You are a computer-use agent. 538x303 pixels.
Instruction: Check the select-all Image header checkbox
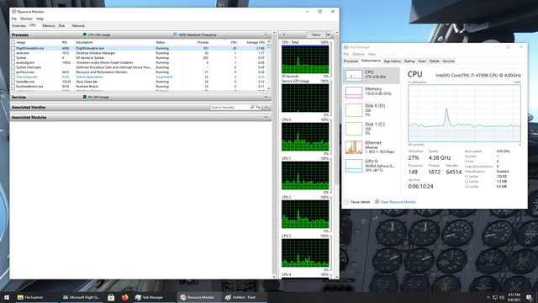pyautogui.click(x=13, y=42)
